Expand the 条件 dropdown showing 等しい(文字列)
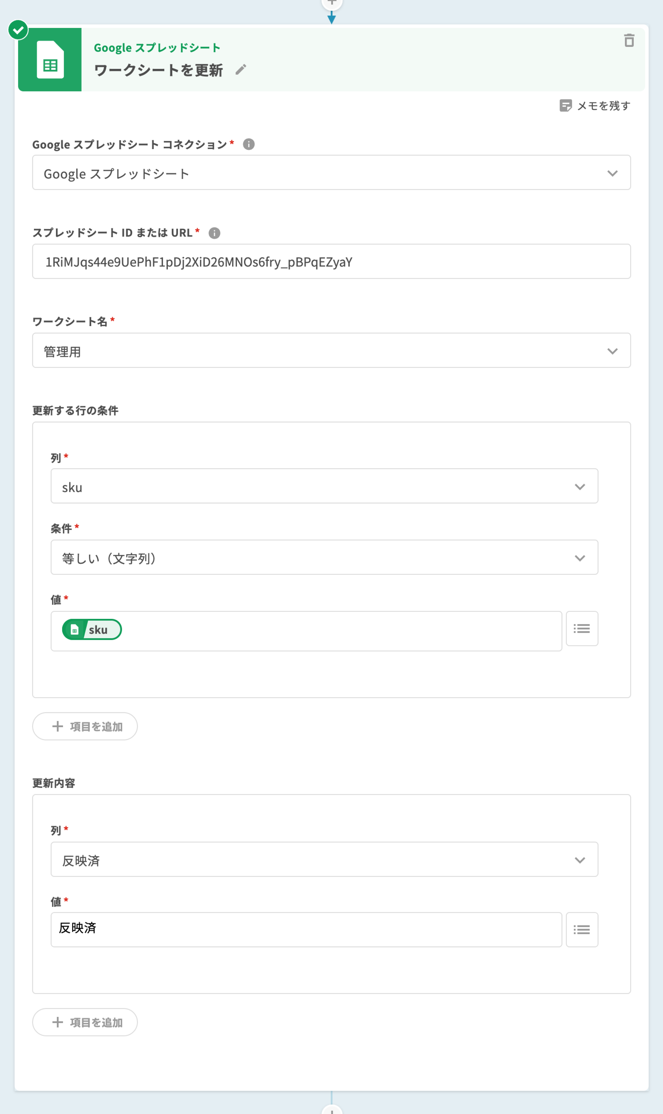Screen dimensions: 663x1114 [324, 558]
